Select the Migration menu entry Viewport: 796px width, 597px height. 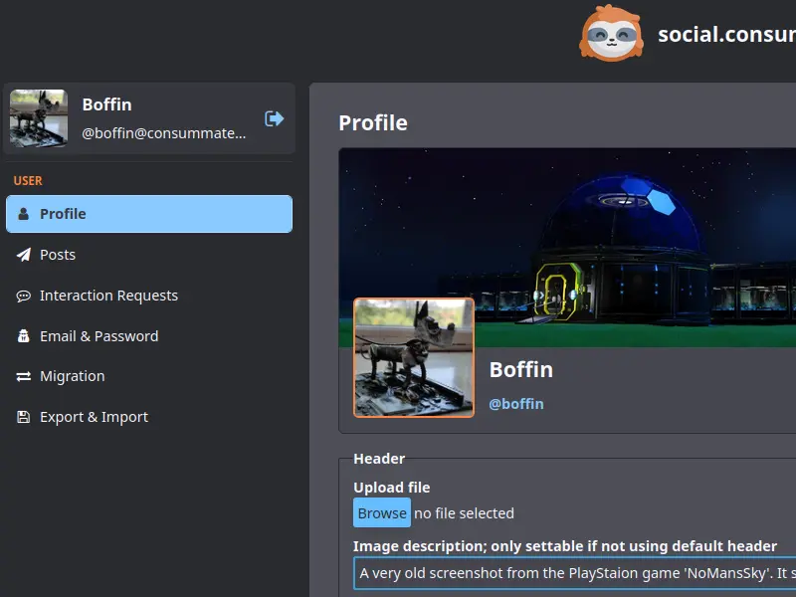tap(72, 376)
